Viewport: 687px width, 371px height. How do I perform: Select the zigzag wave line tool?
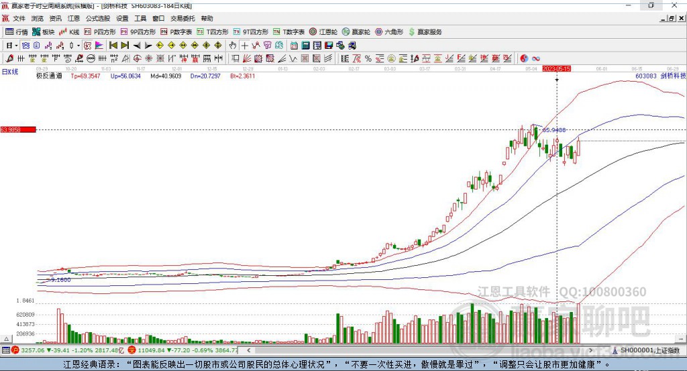[x=293, y=59]
